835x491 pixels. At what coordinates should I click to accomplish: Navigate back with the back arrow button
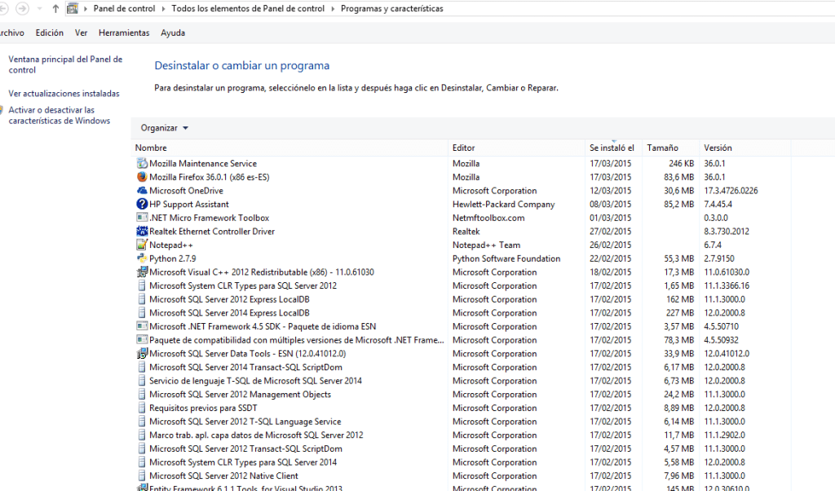pos(3,8)
